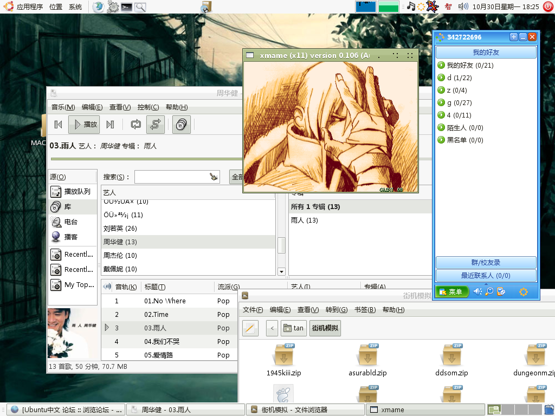This screenshot has height=416, width=555.
Task: Open the 我的好友 tab in QQ
Action: click(x=486, y=53)
